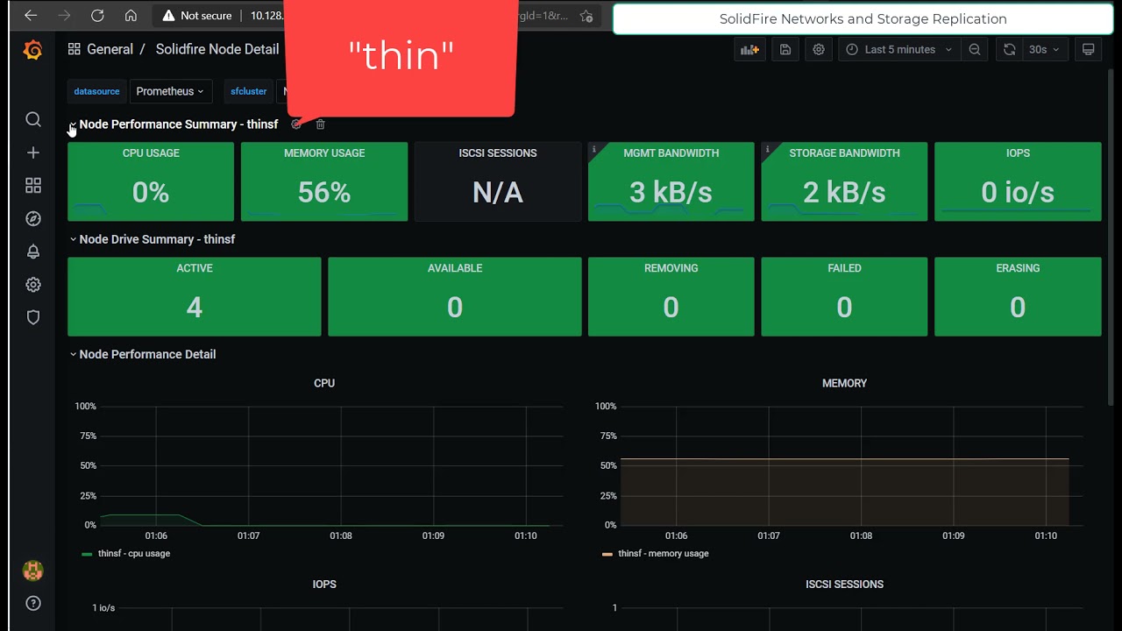Go to the browser home page
This screenshot has width=1122, height=631.
pyautogui.click(x=131, y=16)
